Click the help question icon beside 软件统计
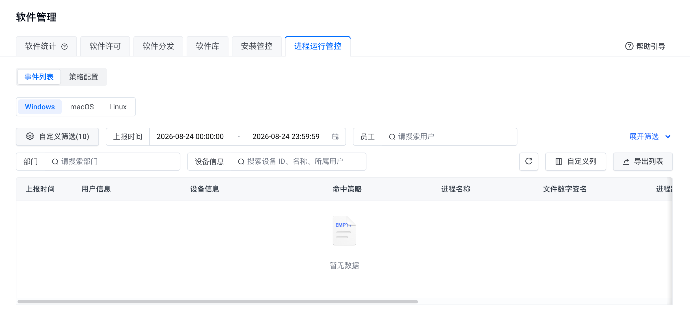This screenshot has height=326, width=695. 64,47
